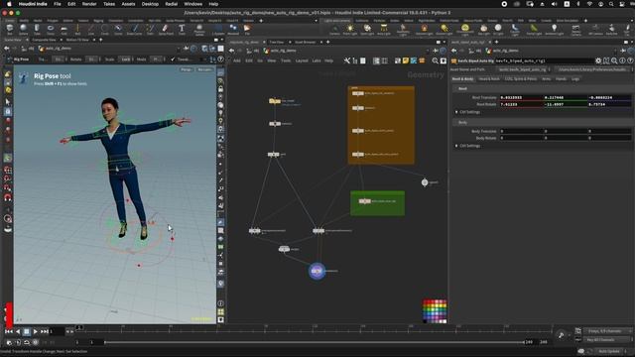Open network editor find magnifier

(x=435, y=60)
